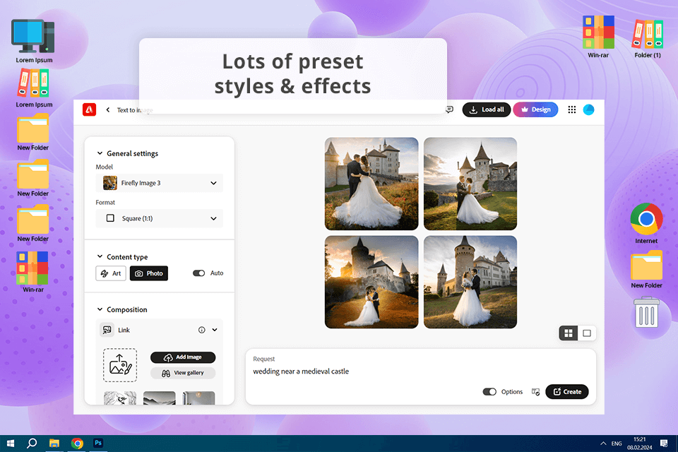Select the Photo content type
Viewport: 678px width, 452px height.
[149, 273]
